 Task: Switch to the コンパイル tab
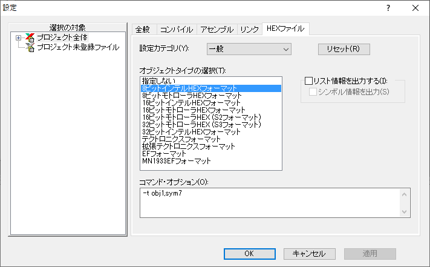177,29
